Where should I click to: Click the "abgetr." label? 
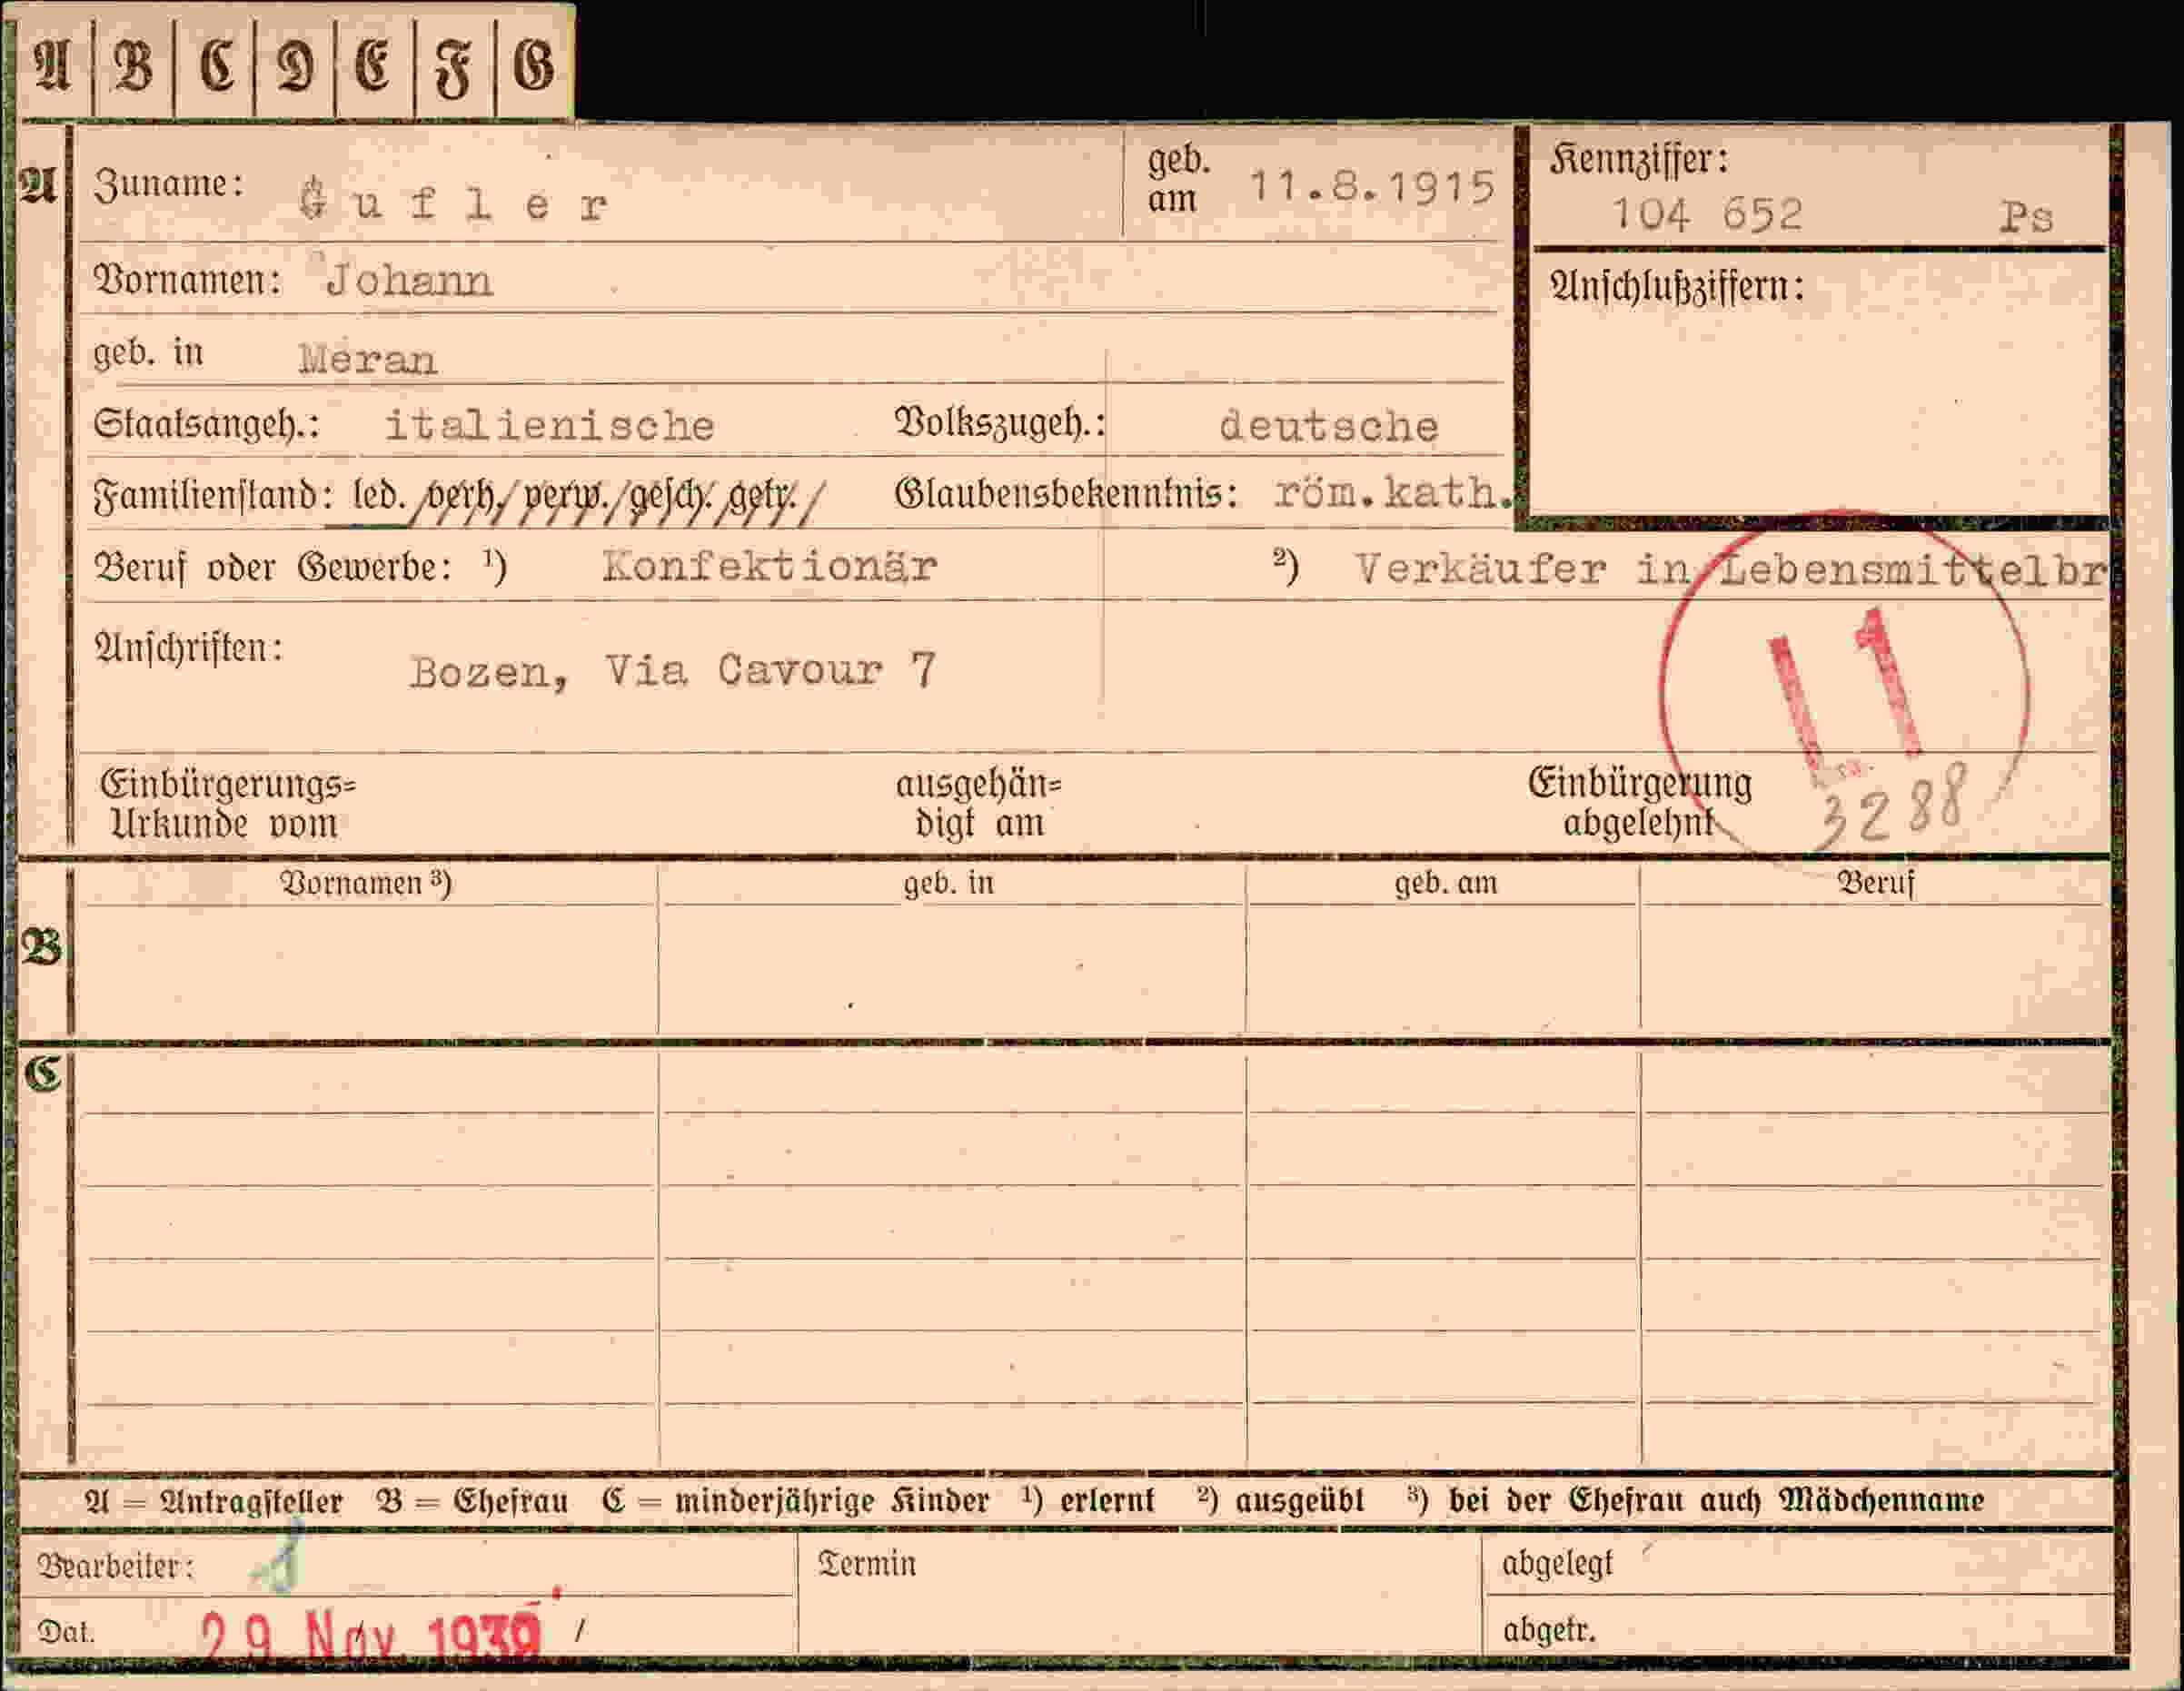coord(1549,1631)
